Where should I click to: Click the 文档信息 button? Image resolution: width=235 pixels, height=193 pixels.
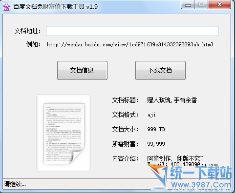click(x=82, y=70)
